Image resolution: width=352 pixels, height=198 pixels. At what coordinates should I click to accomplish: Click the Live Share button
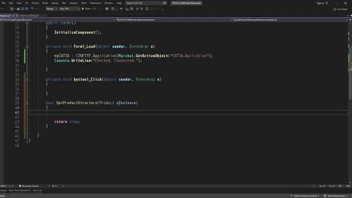pos(340,9)
